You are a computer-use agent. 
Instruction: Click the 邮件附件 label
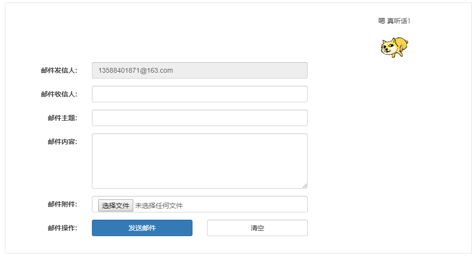click(x=63, y=205)
